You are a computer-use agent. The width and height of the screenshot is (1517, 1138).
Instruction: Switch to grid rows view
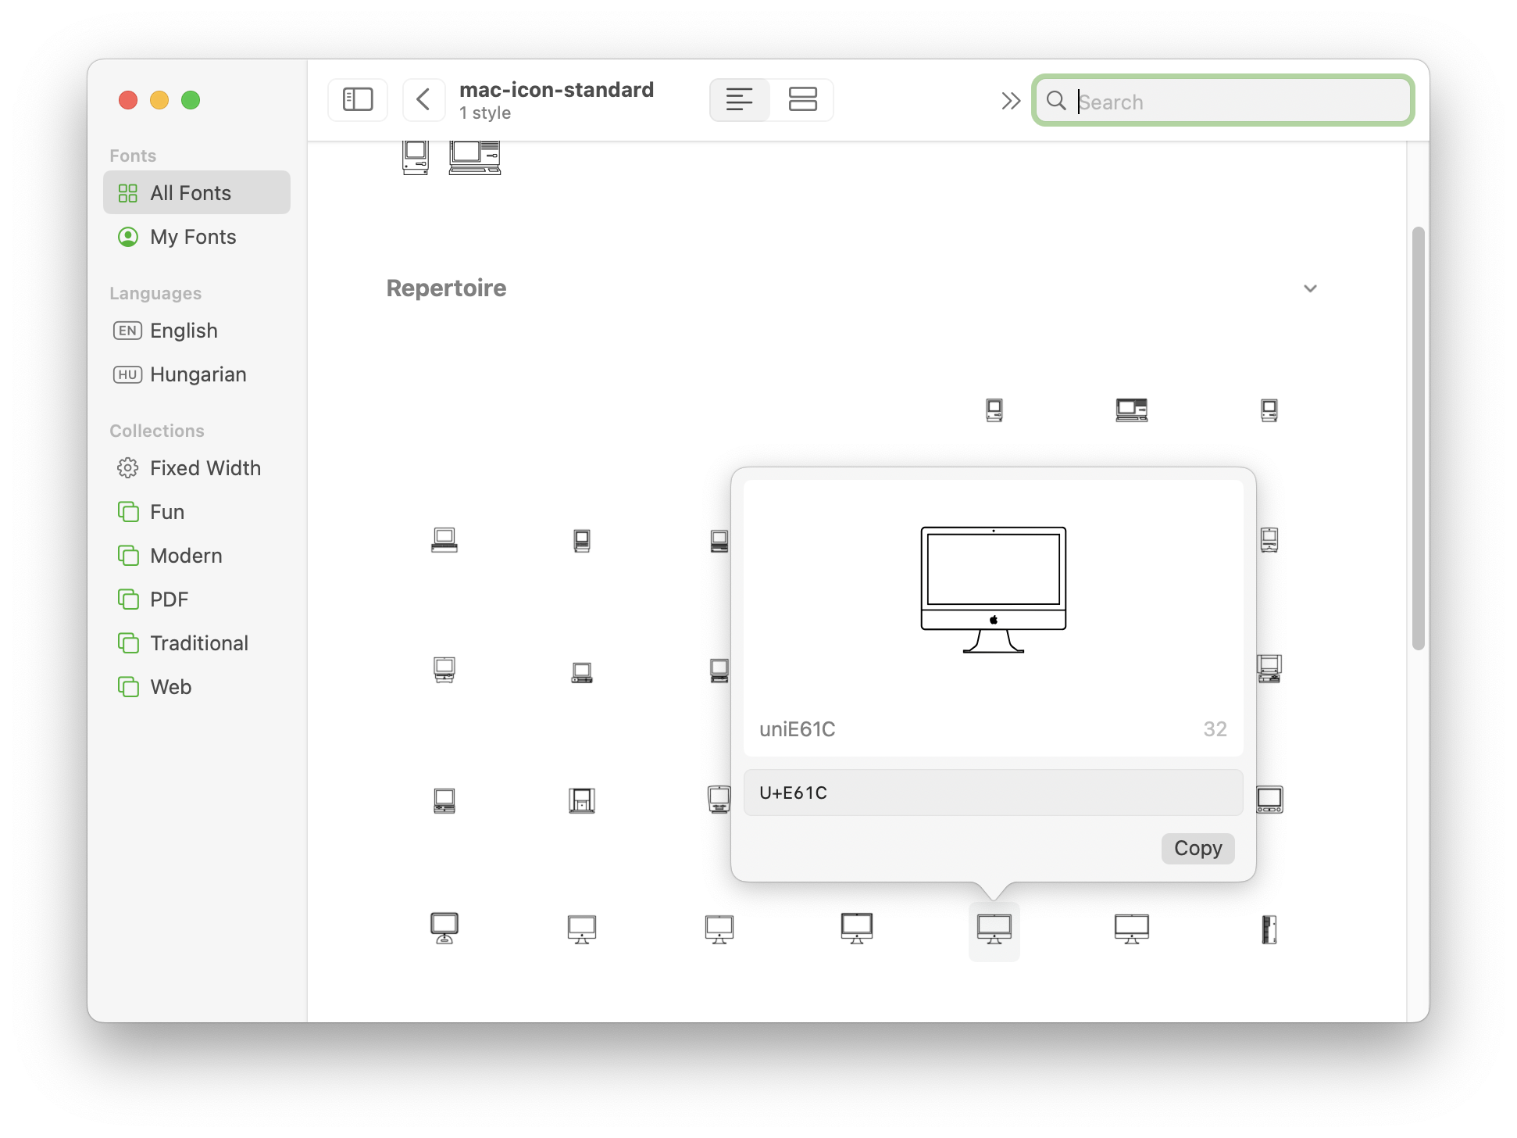pos(802,100)
